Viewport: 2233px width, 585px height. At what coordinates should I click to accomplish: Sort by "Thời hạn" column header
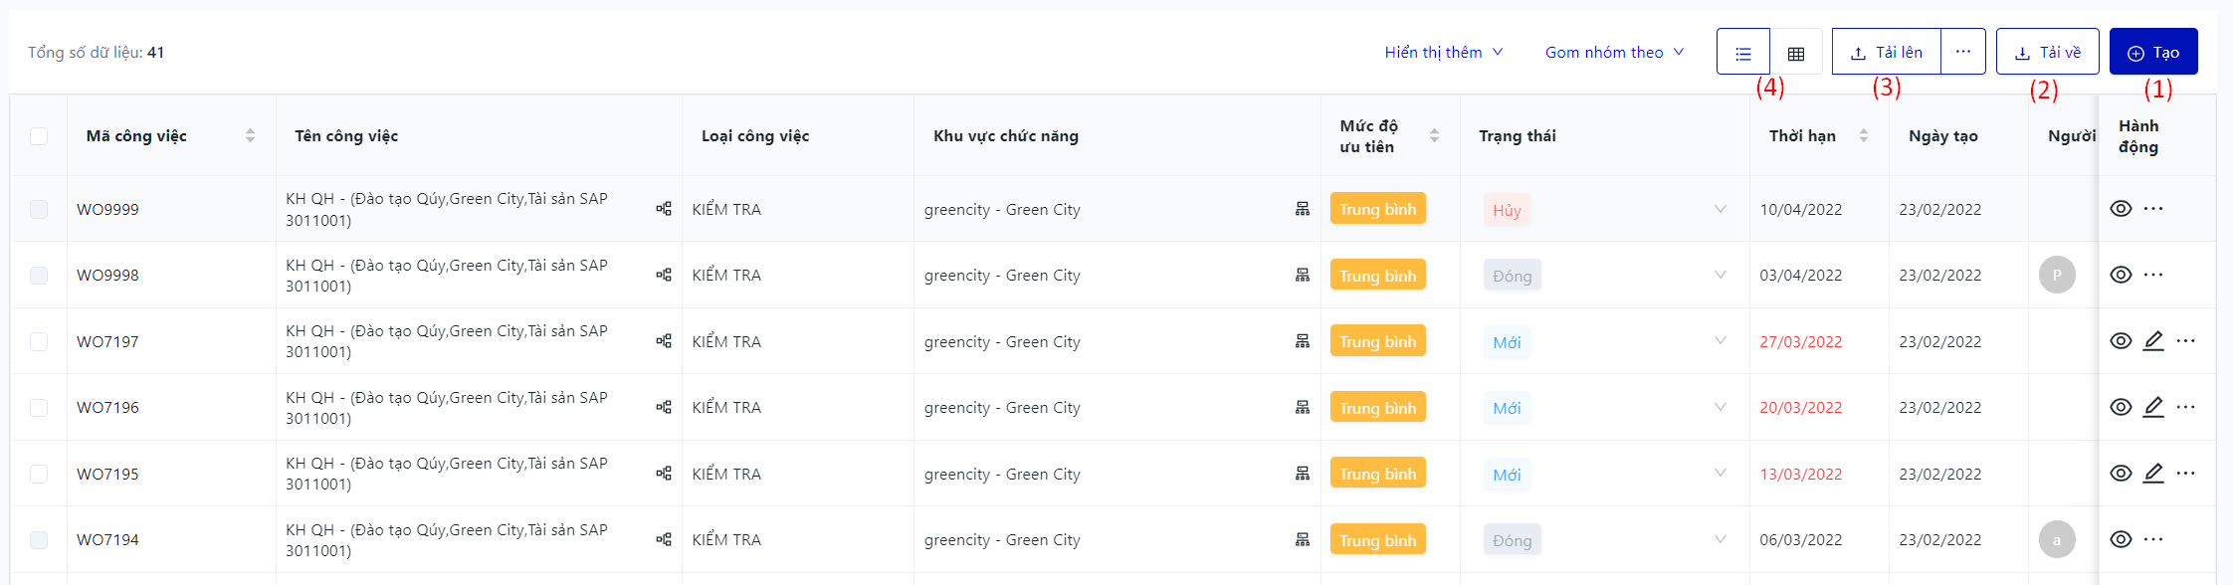[1864, 136]
